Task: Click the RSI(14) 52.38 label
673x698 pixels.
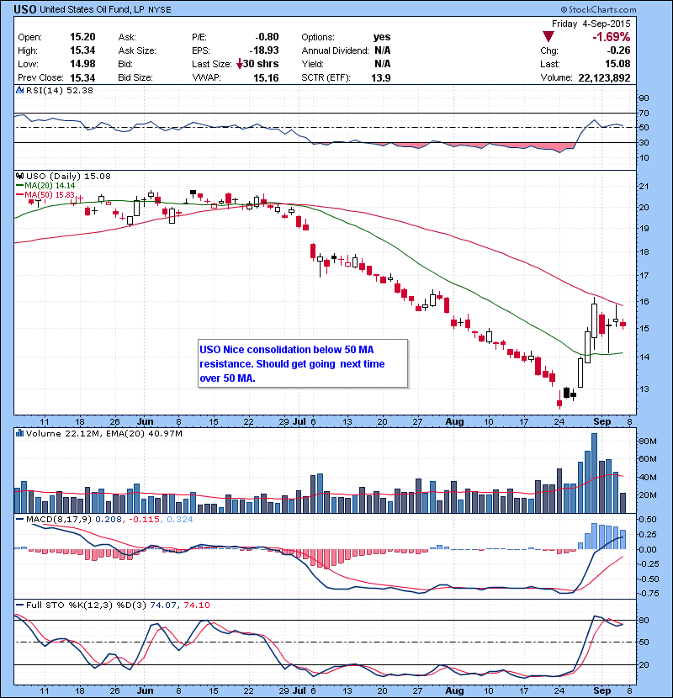Action: coord(60,90)
